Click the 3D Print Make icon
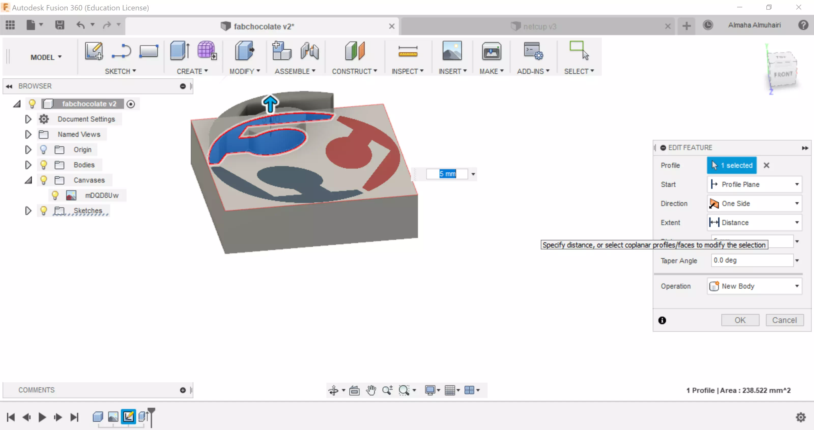Viewport: 814px width, 430px height. coord(491,51)
